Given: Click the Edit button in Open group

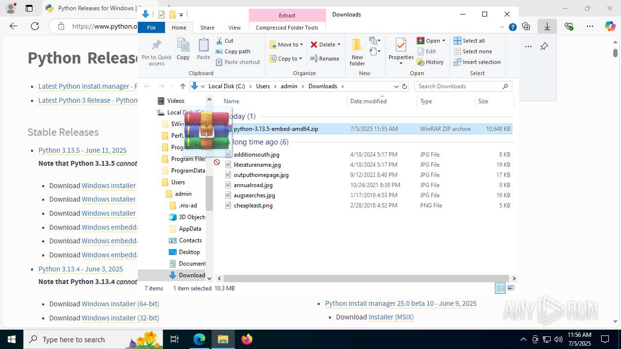Looking at the screenshot, I should coord(426,51).
